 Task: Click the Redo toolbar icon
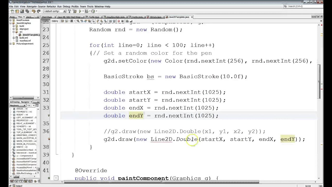pyautogui.click(x=39, y=11)
